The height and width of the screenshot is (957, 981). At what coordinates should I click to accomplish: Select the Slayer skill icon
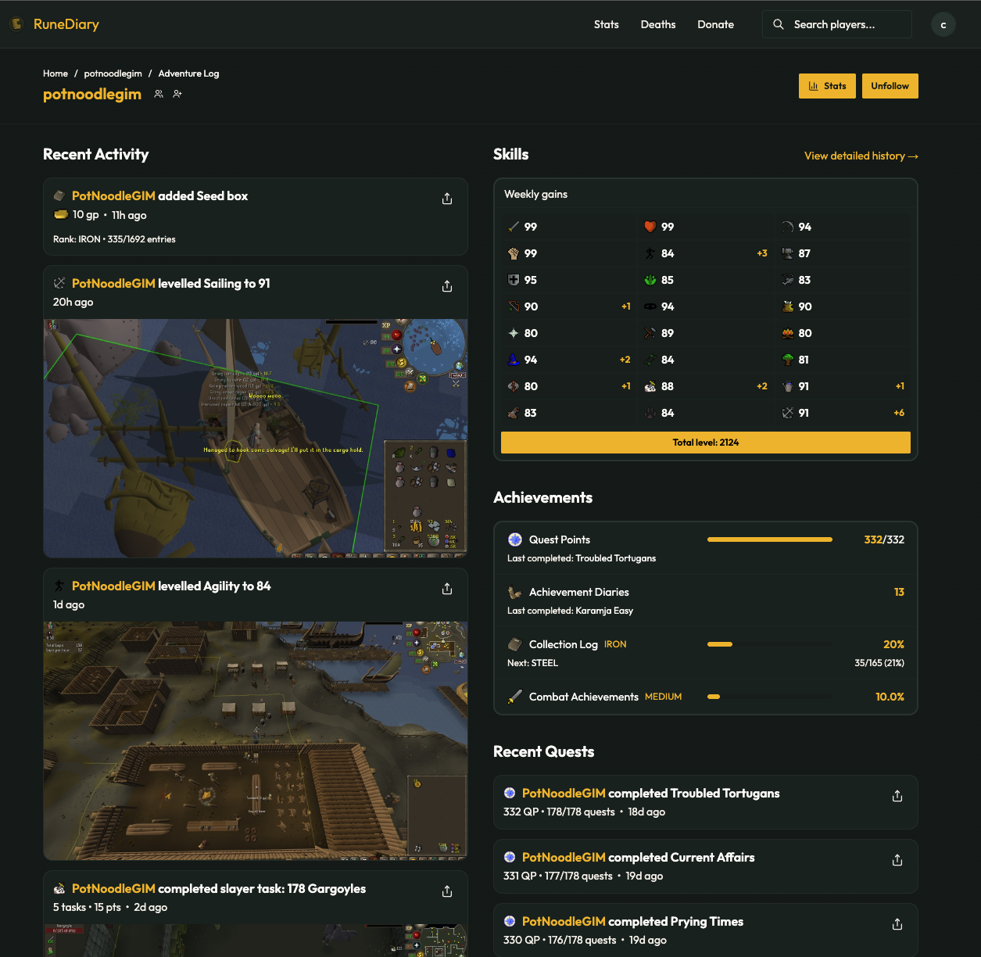point(650,386)
